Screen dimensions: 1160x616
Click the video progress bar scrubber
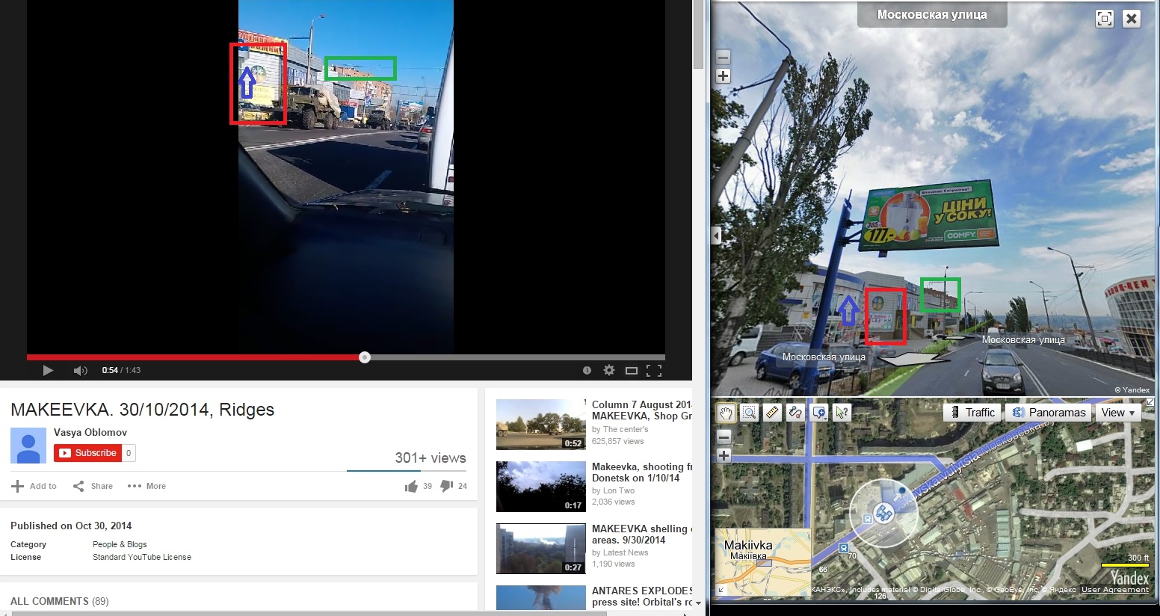(x=365, y=357)
